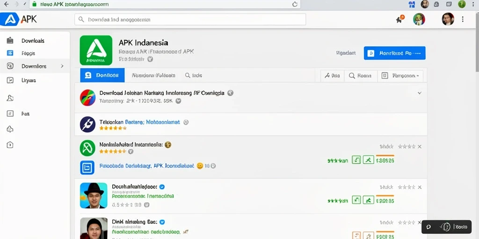Click the grey stars in the Nonlmlahelard row
Screen dimensions: 479x239
point(406,147)
